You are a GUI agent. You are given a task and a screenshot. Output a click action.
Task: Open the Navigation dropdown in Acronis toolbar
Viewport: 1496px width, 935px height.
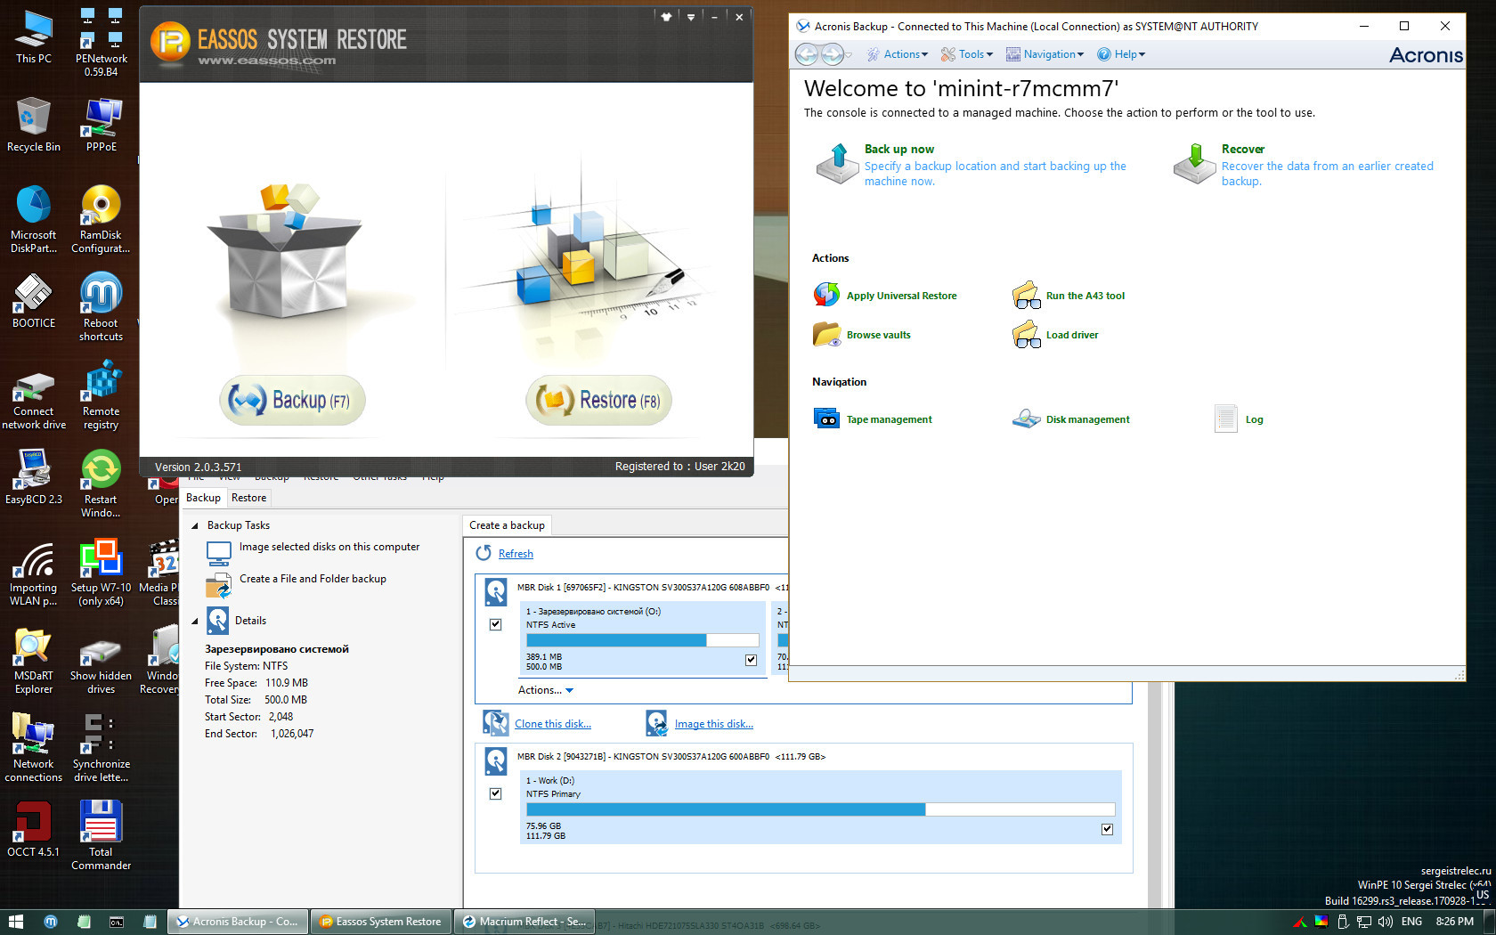(1045, 54)
